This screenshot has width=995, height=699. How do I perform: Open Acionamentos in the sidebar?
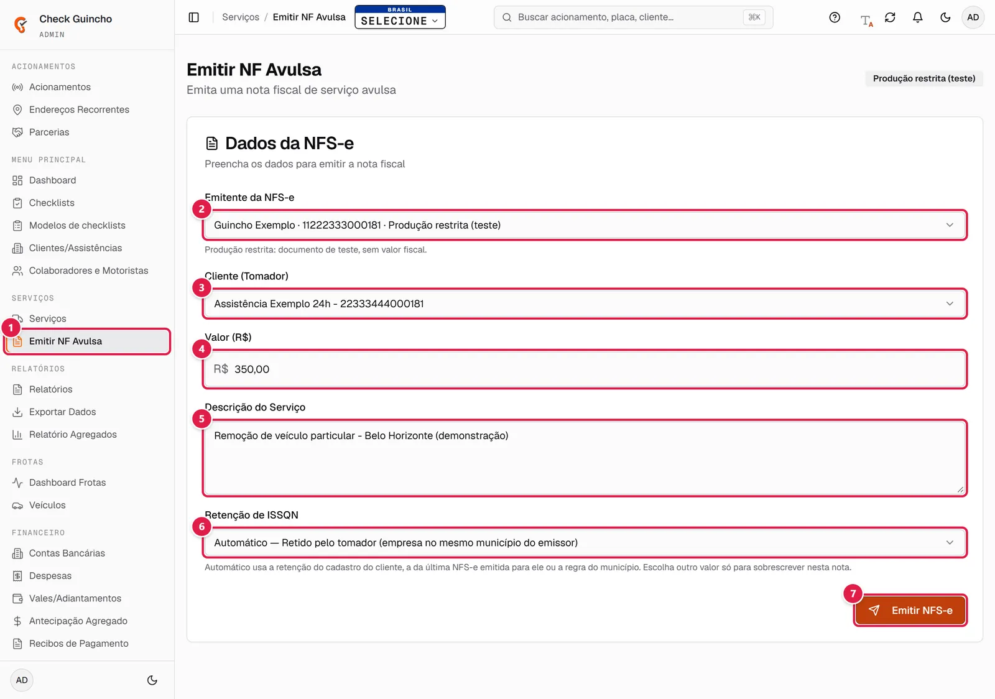click(87, 87)
